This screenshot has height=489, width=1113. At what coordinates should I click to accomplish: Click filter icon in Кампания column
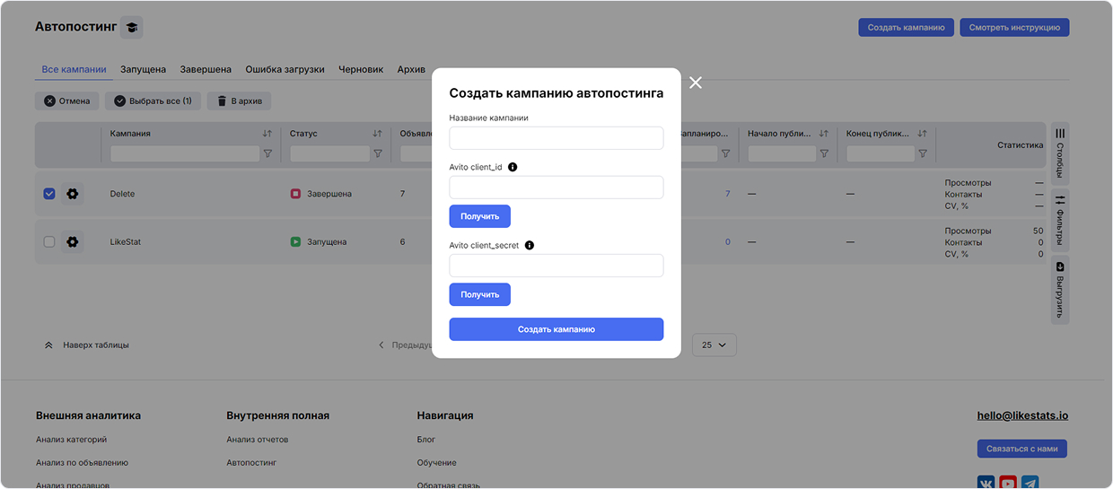point(267,154)
